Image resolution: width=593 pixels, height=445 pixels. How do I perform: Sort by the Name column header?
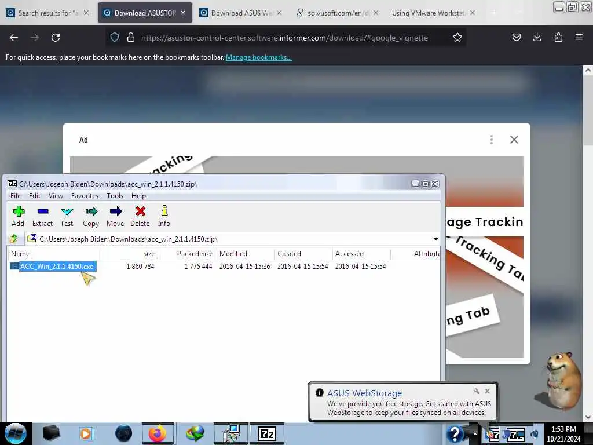54,254
